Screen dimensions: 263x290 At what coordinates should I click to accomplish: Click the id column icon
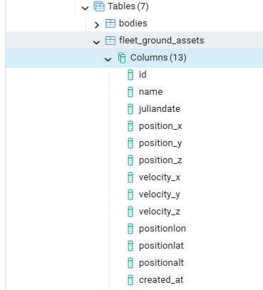(x=130, y=75)
